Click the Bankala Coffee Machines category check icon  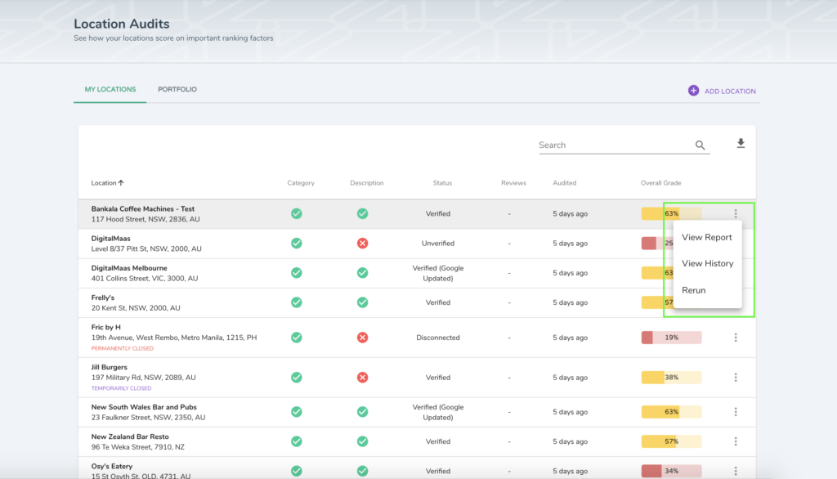click(x=296, y=213)
